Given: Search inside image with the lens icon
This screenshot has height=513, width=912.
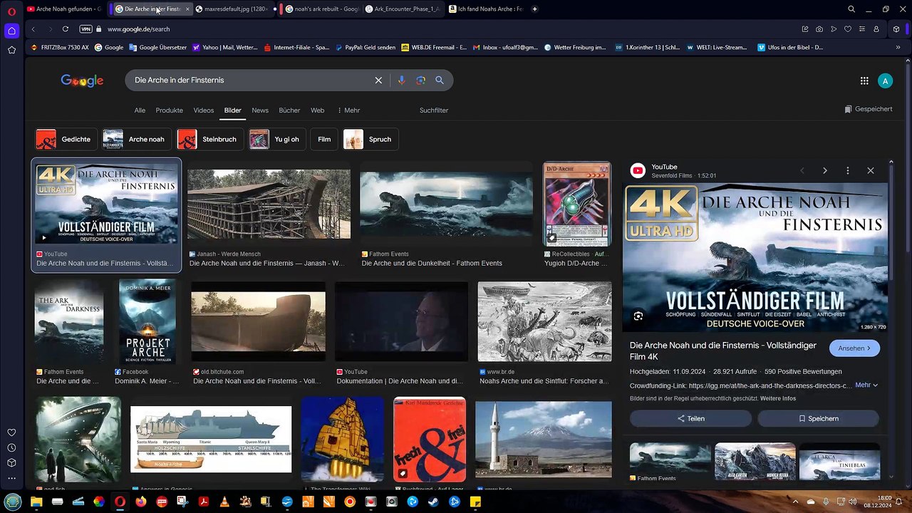Looking at the screenshot, I should click(638, 316).
